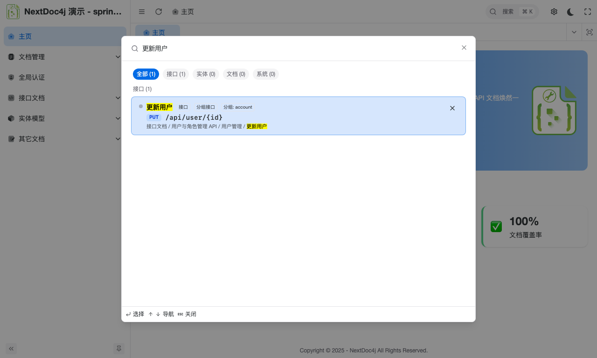Remove the 更新用户 result with X
The height and width of the screenshot is (358, 597).
452,108
